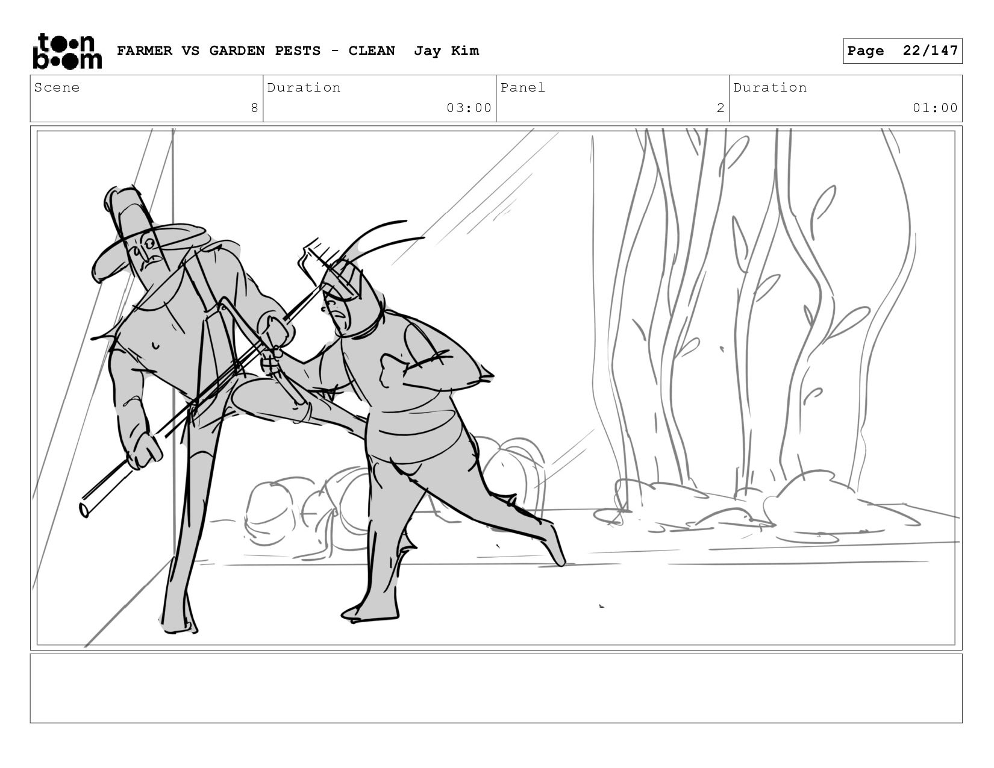Viewport: 994px width, 768px height.
Task: Click the 'Scene' label
Action: (x=57, y=87)
